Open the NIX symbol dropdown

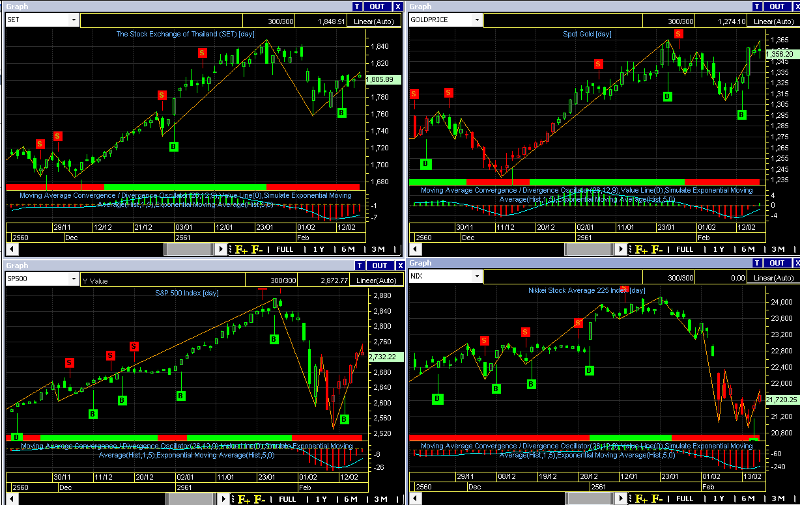478,277
